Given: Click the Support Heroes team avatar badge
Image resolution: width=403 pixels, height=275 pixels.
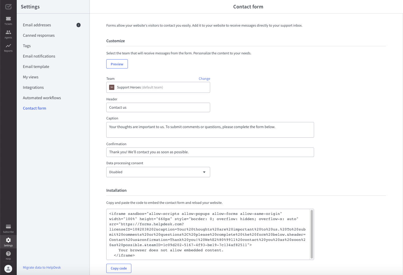Looking at the screenshot, I should click(112, 87).
